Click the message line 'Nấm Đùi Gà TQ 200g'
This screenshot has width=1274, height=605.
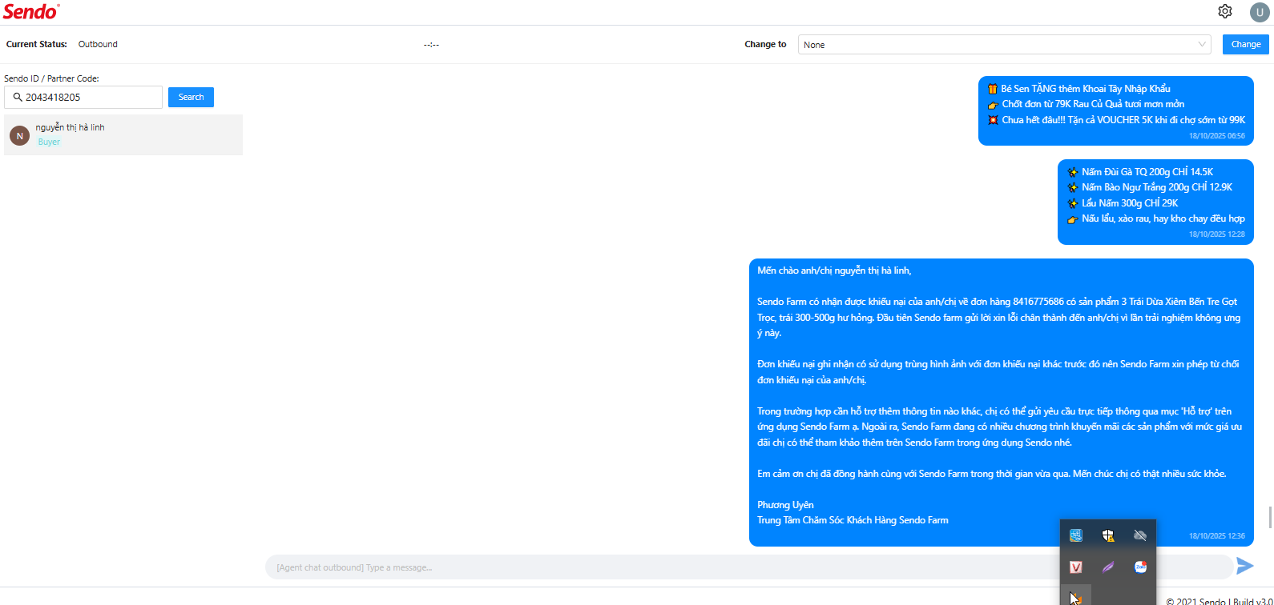point(1147,172)
